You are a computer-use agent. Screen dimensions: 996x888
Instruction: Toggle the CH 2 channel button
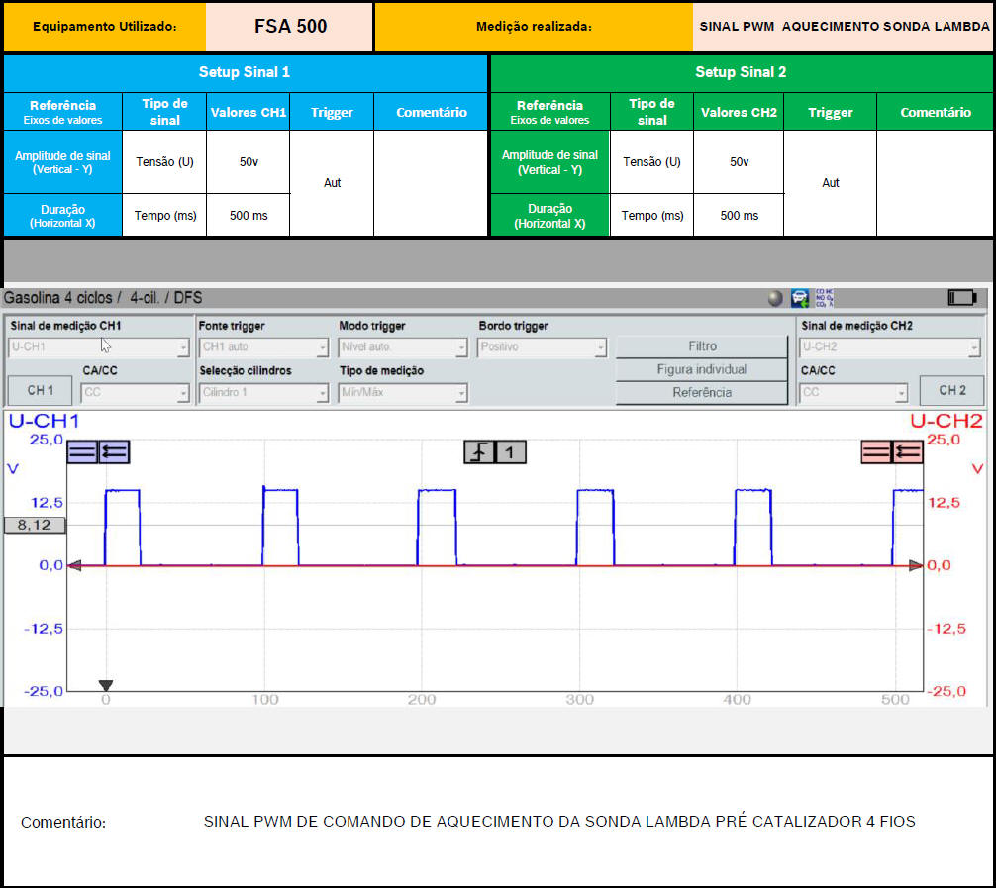[951, 391]
